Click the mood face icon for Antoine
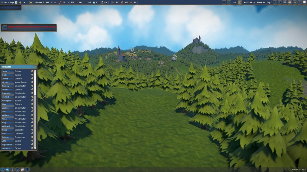Screen dimensions: 307x172 click(32, 137)
